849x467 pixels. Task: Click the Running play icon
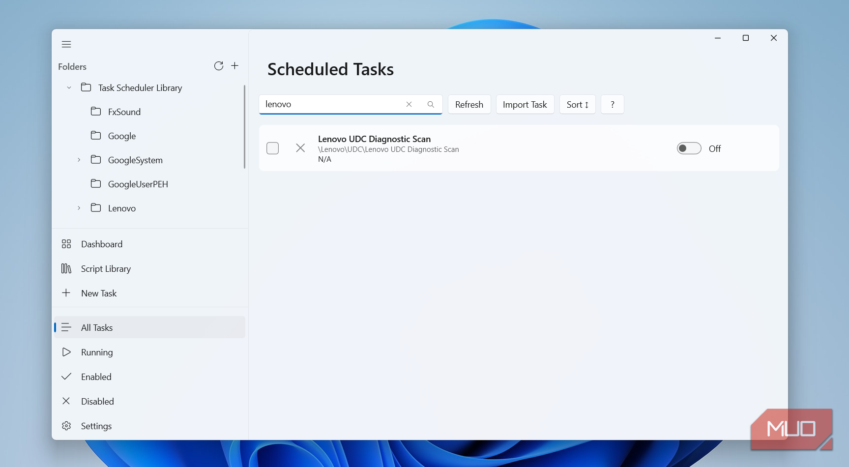(x=66, y=352)
